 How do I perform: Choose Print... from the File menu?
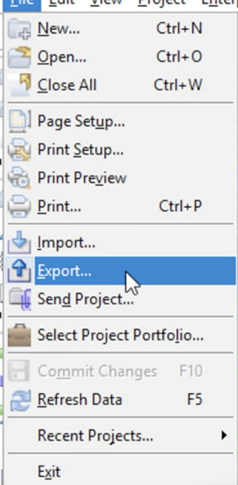[x=121, y=206]
